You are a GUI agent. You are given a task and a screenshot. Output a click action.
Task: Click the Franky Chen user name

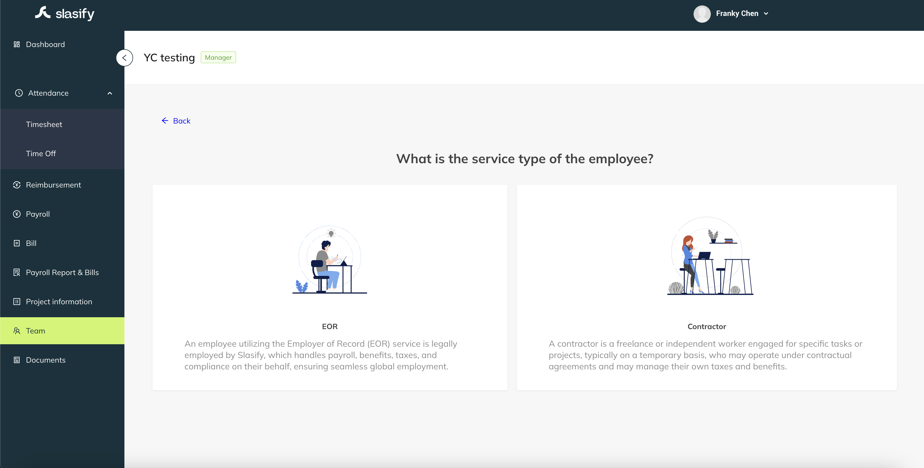[737, 14]
